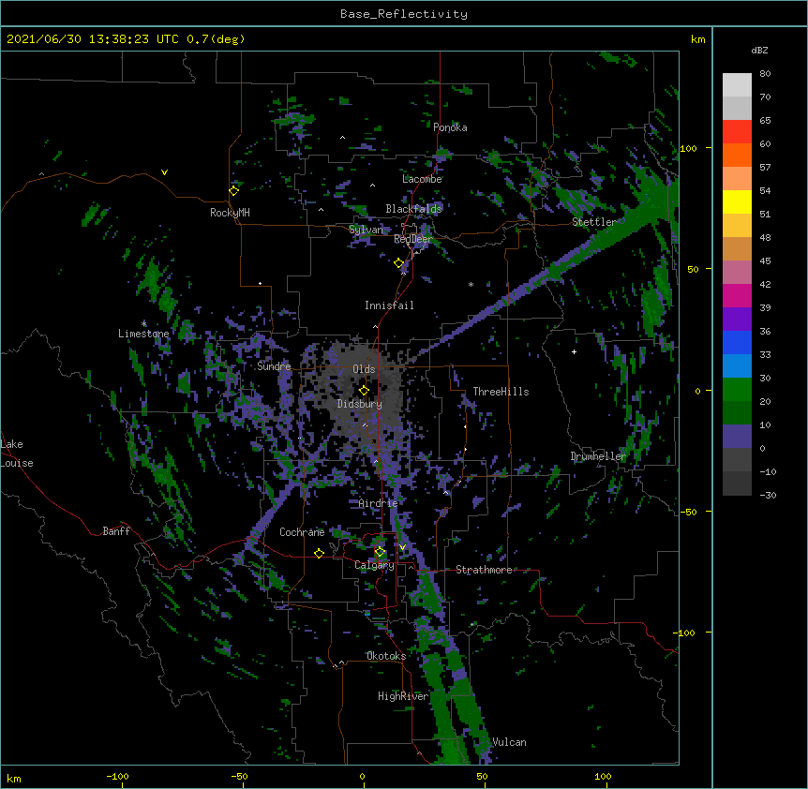This screenshot has width=808, height=789.
Task: Click the white asterisk marker east of Innisfail
Action: [x=471, y=284]
